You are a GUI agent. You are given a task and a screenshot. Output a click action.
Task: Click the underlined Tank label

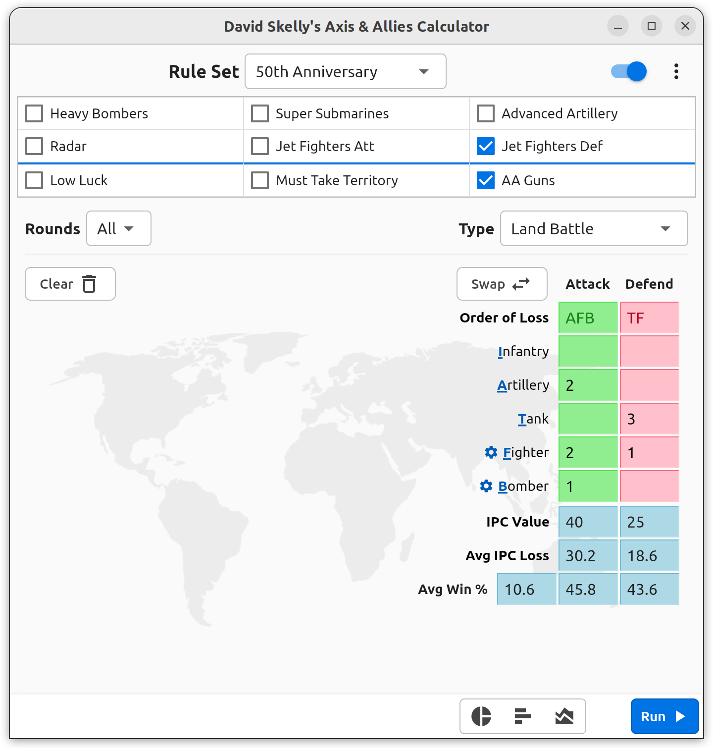click(533, 419)
